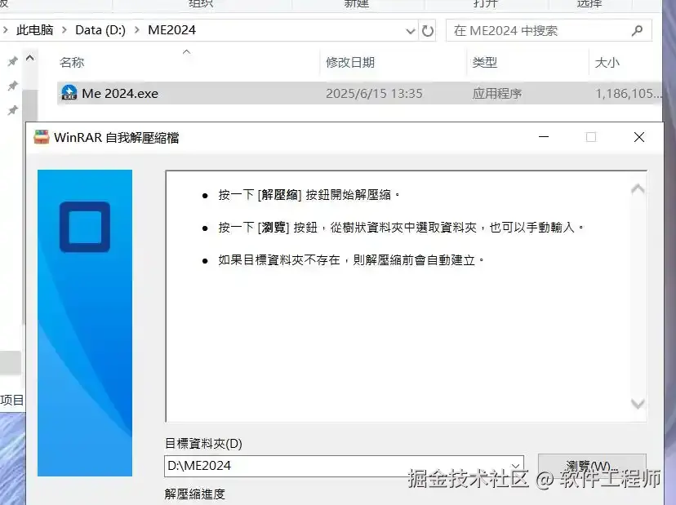
Task: Click the second pin icon in sidebar
Action: pyautogui.click(x=12, y=86)
